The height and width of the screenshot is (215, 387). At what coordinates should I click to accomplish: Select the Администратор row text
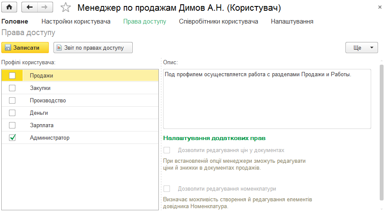coord(50,137)
